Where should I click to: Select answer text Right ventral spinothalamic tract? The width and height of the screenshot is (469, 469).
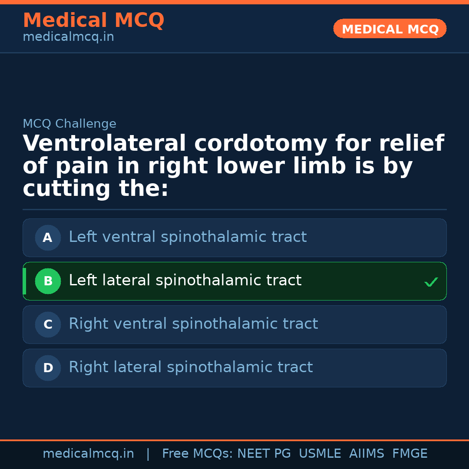(193, 324)
